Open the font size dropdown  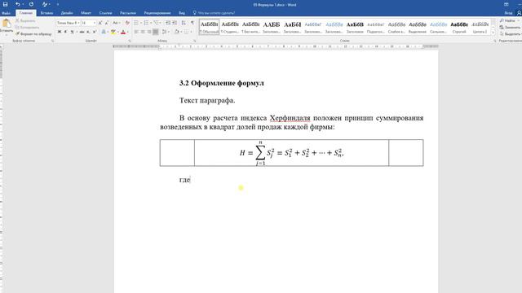[95, 23]
